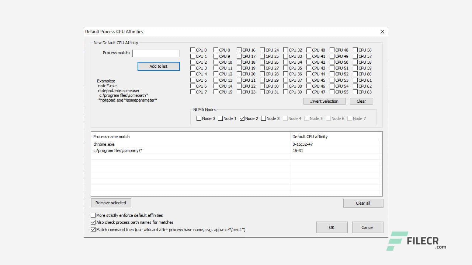
Task: Select the chrome.exe entry in the list
Action: click(147, 144)
